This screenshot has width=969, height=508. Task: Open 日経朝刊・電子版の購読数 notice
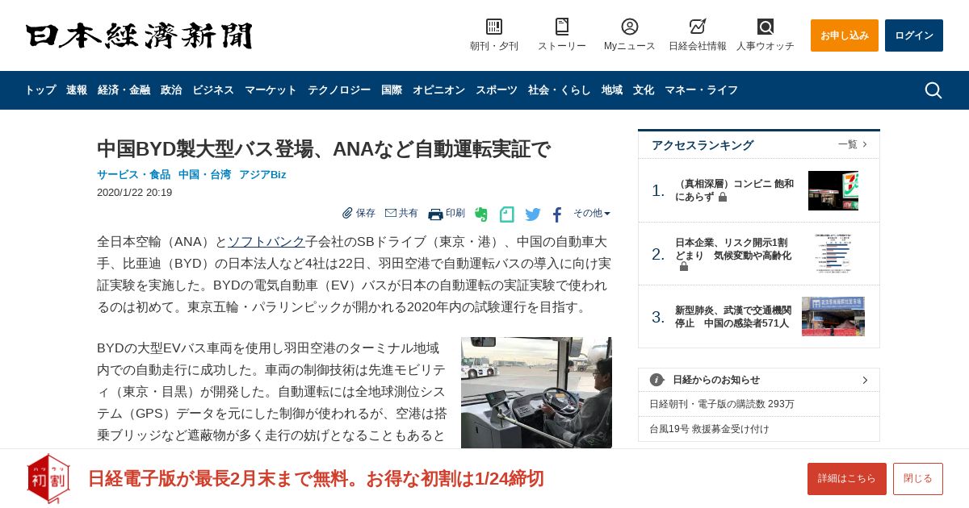click(722, 404)
